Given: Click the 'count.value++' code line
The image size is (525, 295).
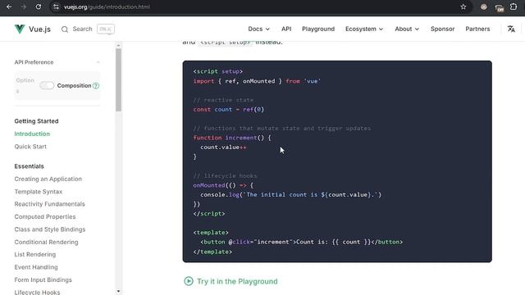Looking at the screenshot, I should coord(223,147).
